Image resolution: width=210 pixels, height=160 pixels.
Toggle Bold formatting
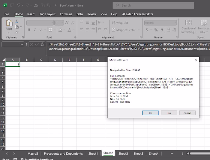(x=29, y=30)
